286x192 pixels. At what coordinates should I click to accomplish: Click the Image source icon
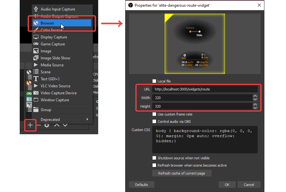[x=36, y=51]
